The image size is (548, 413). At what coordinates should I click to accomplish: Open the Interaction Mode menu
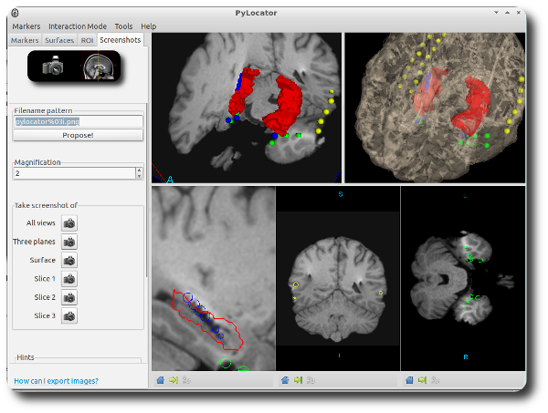[x=78, y=26]
